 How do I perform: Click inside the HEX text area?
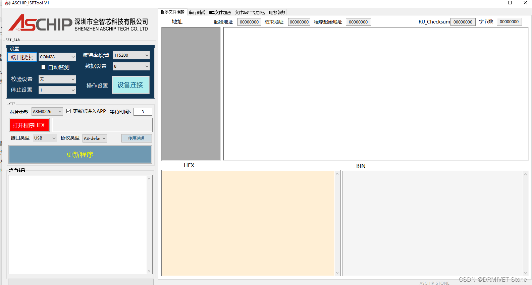tap(248, 223)
